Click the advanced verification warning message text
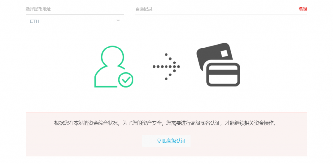This screenshot has width=333, height=164. 166,124
